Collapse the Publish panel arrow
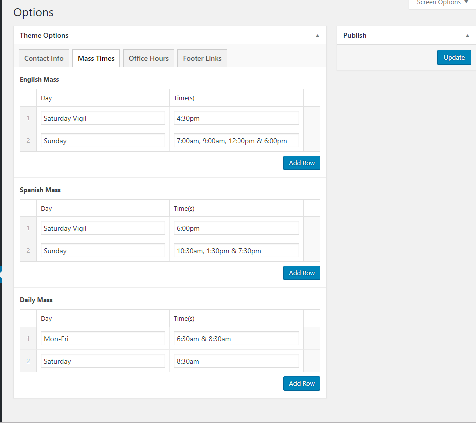The image size is (476, 424). click(x=467, y=36)
